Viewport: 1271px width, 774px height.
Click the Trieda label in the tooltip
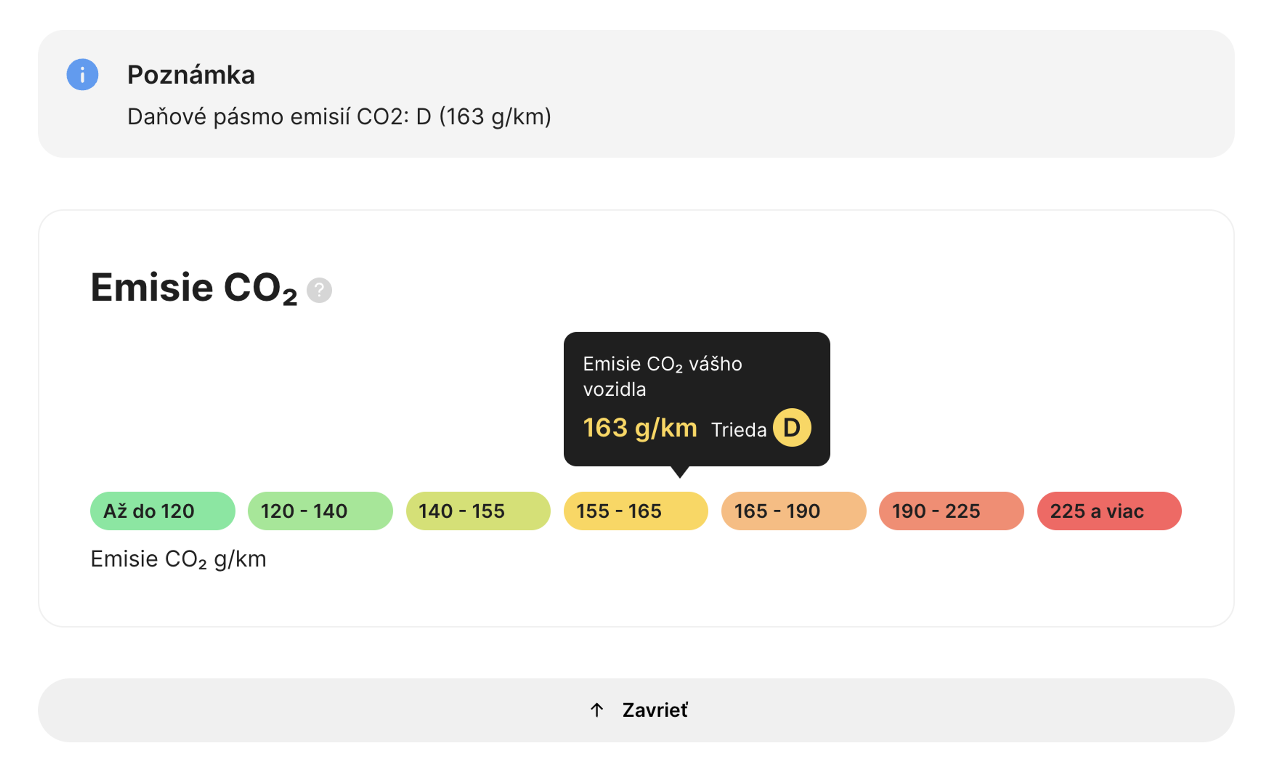point(739,430)
